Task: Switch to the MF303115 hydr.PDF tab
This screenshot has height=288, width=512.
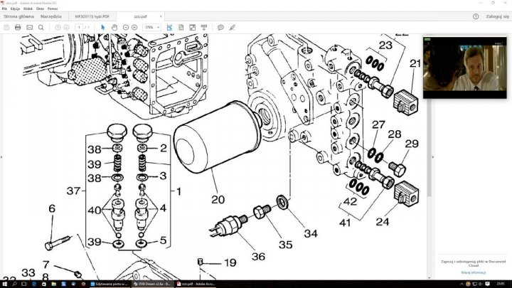Action: point(94,15)
